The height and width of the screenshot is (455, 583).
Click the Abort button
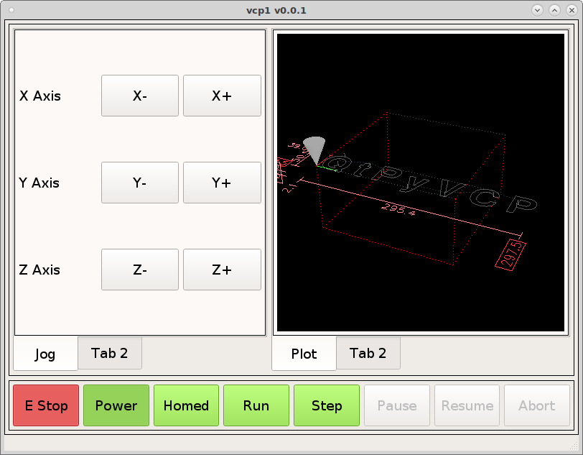pyautogui.click(x=537, y=405)
